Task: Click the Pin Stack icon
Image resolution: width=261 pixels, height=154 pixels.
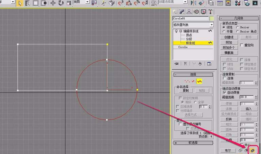Action: click(176, 64)
